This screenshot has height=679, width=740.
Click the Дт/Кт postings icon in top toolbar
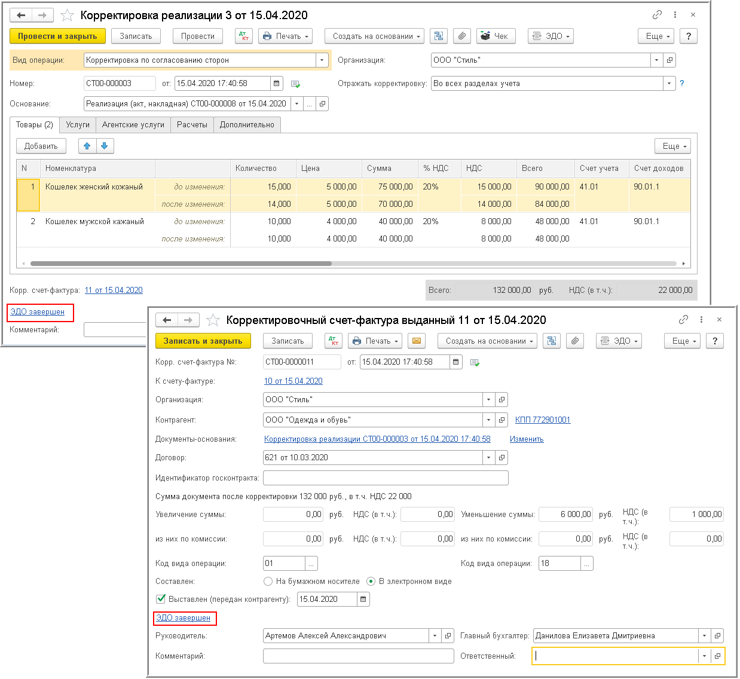click(244, 36)
